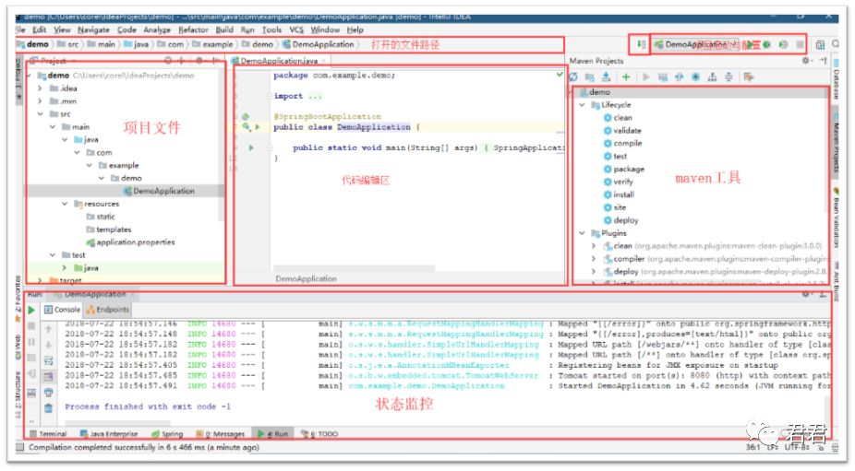Show Maven dependencies diagram icon

point(712,77)
